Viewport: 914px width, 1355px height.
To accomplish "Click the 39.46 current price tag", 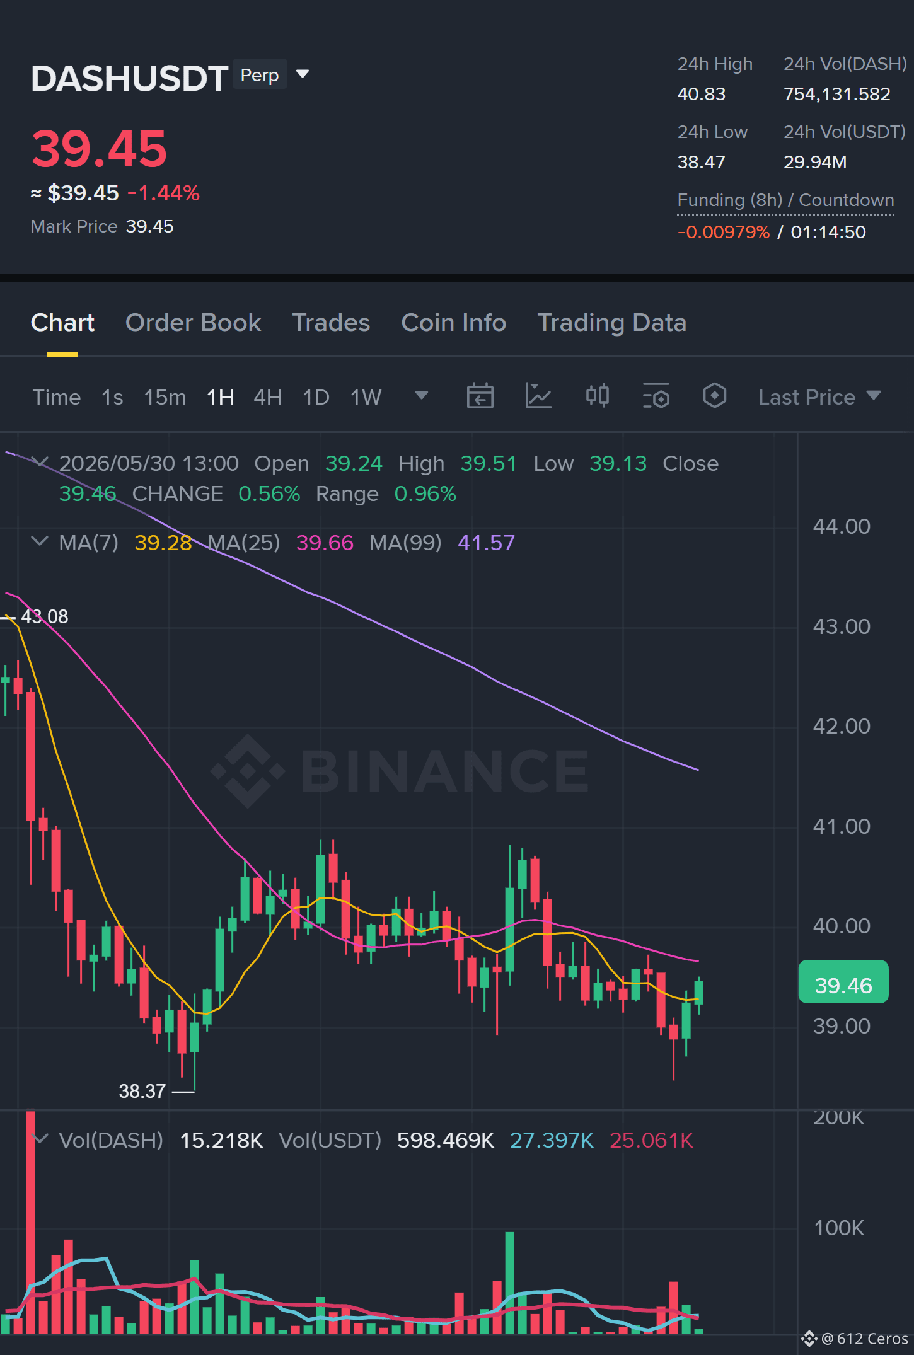I will 843,984.
